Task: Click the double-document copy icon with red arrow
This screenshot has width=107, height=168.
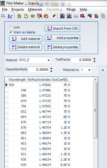Action: (40, 16)
